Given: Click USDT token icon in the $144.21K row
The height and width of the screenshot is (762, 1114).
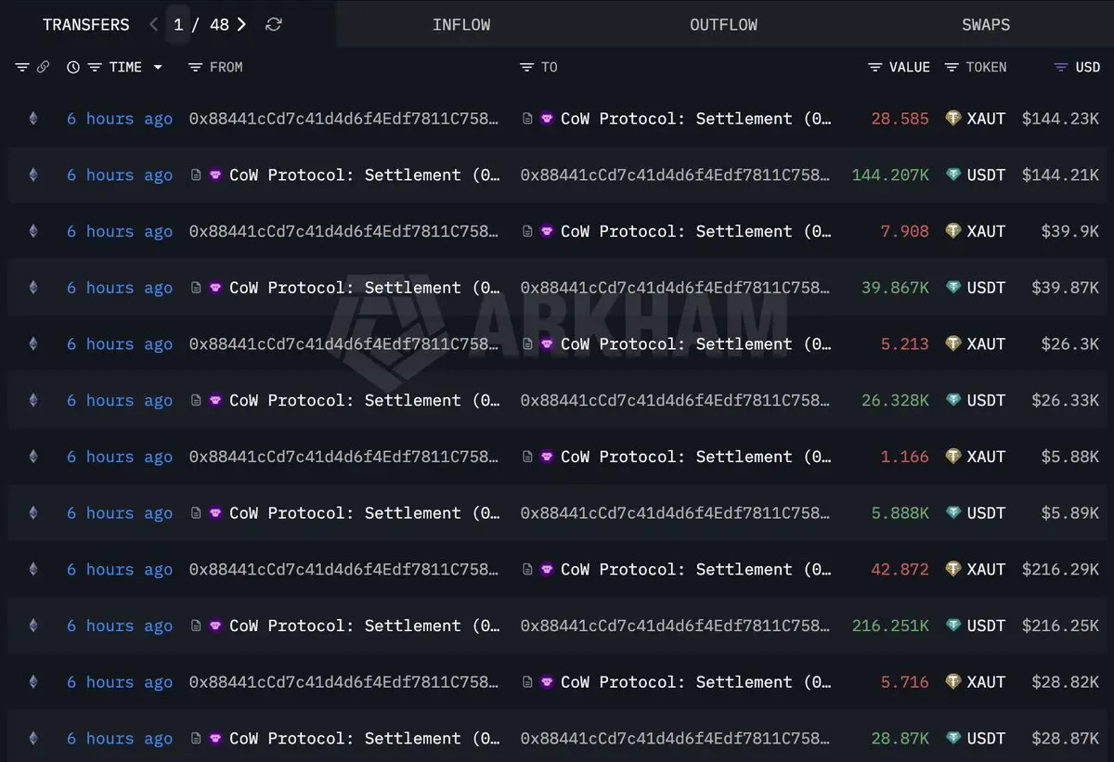Looking at the screenshot, I should pos(952,174).
